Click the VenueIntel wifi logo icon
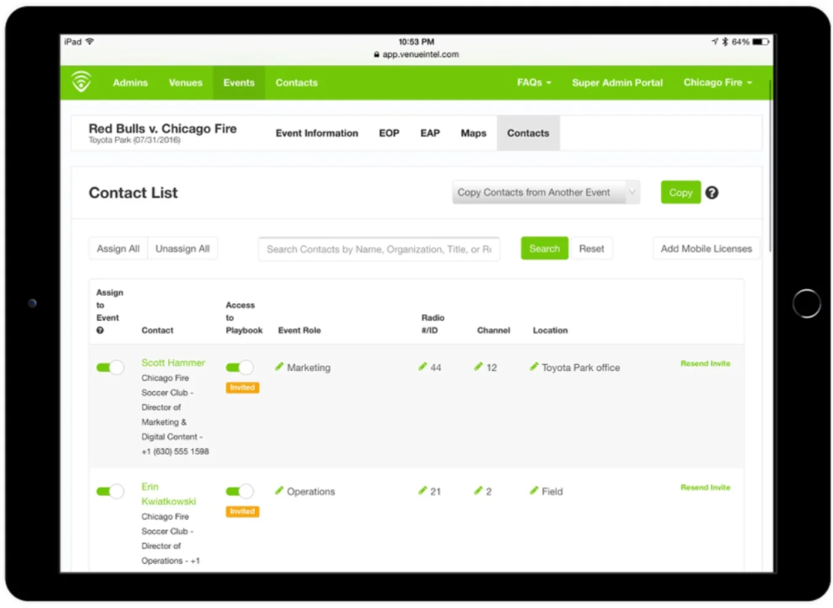The image size is (833, 608). pos(81,82)
